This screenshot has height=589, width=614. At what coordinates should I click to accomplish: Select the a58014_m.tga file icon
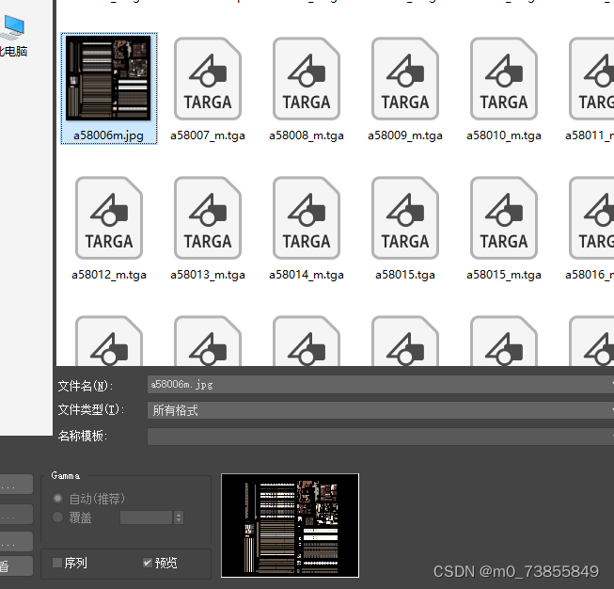click(307, 218)
